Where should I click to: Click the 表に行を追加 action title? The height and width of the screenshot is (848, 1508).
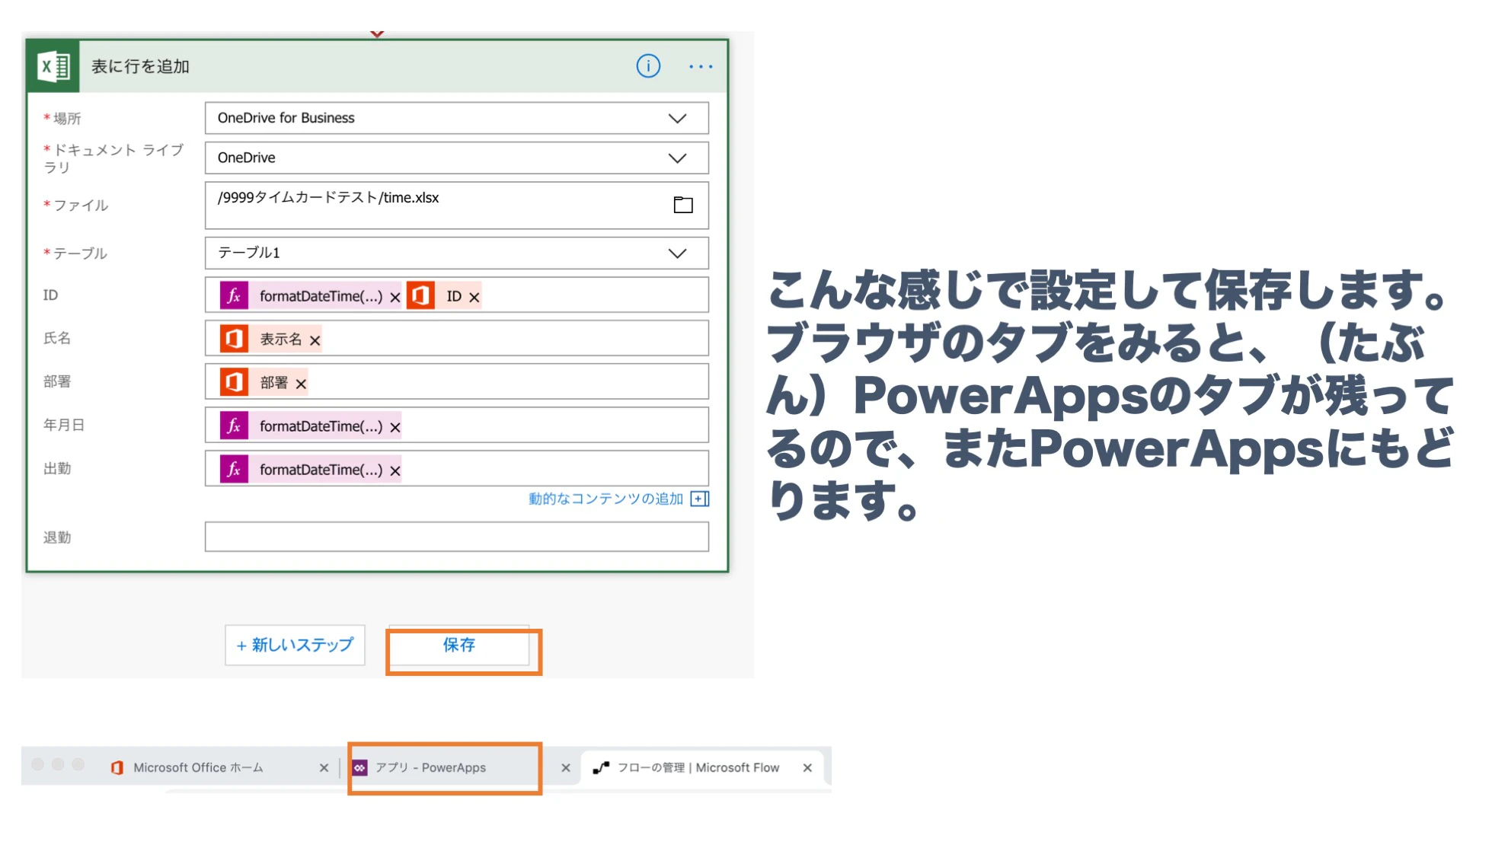coord(140,66)
